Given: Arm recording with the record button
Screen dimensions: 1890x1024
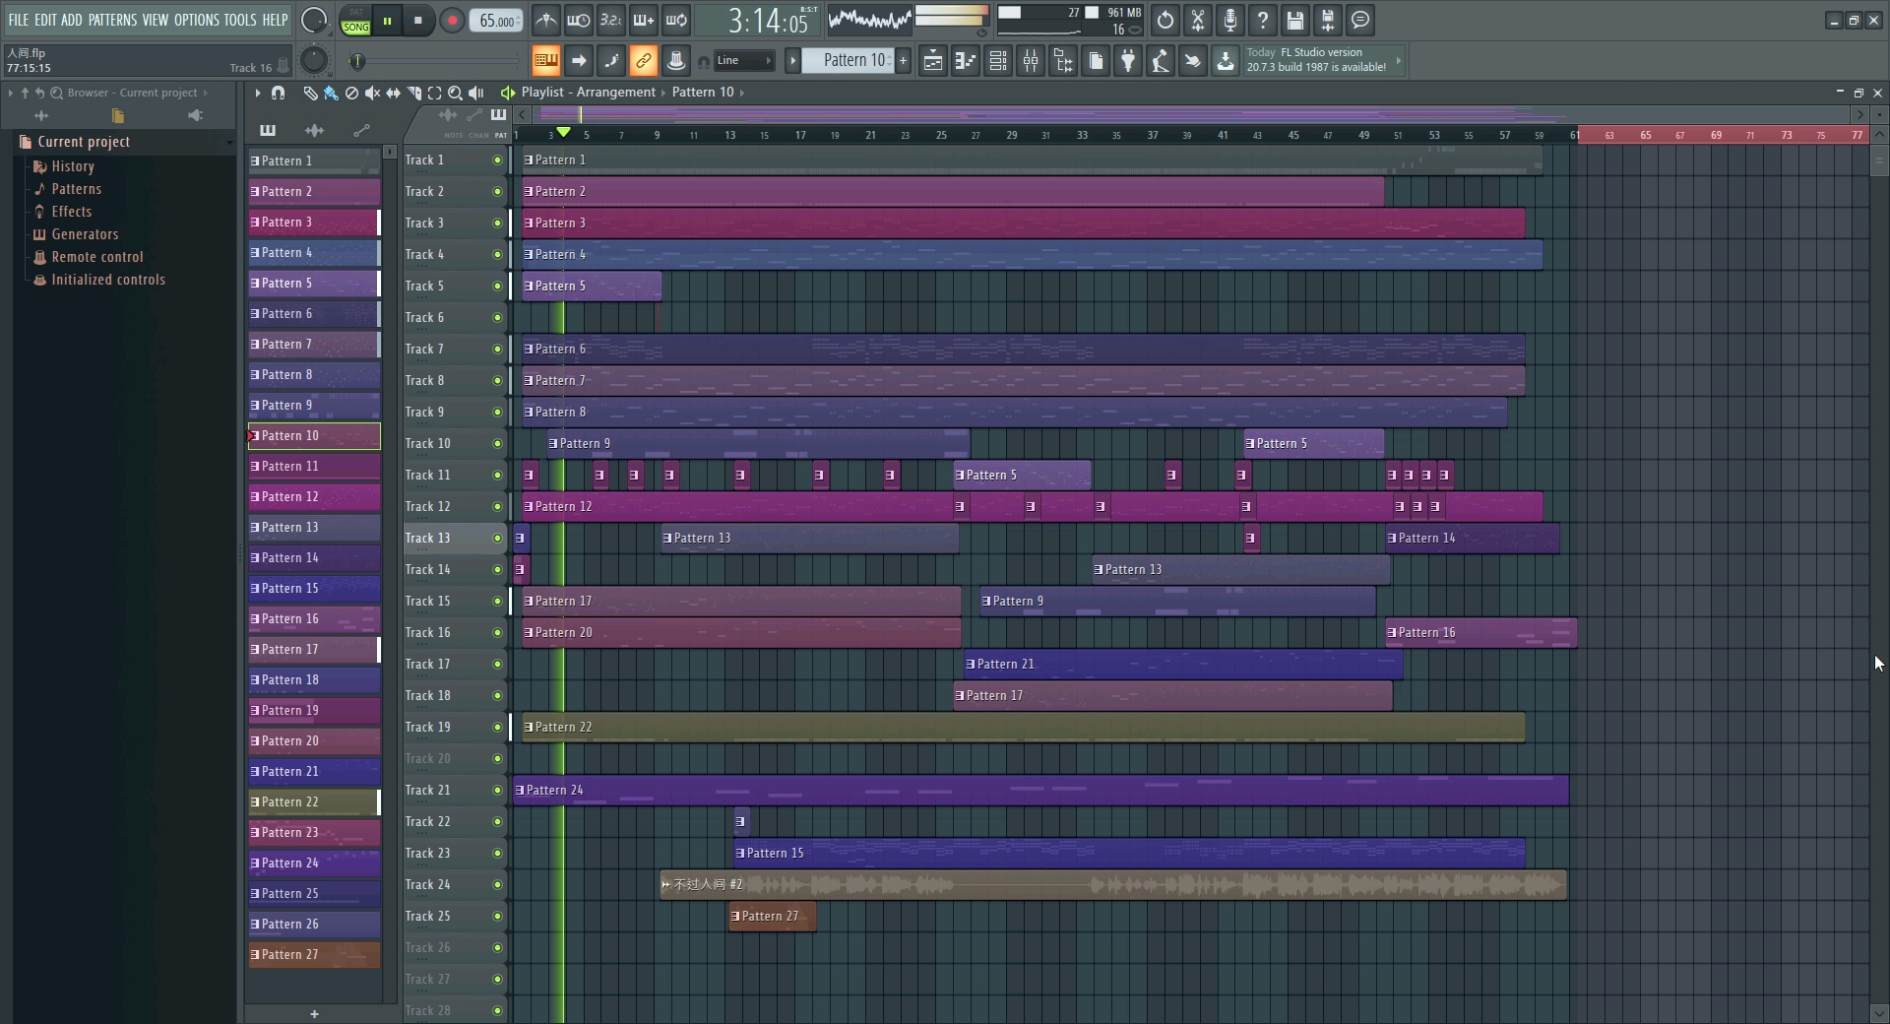Looking at the screenshot, I should 452,21.
